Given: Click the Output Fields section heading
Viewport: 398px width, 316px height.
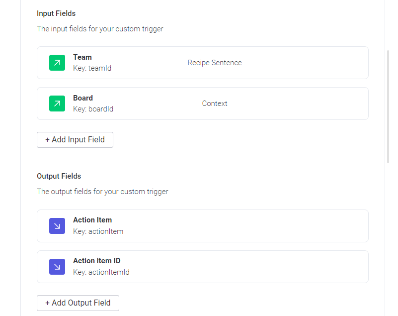Looking at the screenshot, I should tap(59, 176).
